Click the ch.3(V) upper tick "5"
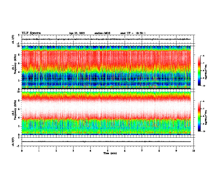The image size is (218, 169). [x=19, y=138]
